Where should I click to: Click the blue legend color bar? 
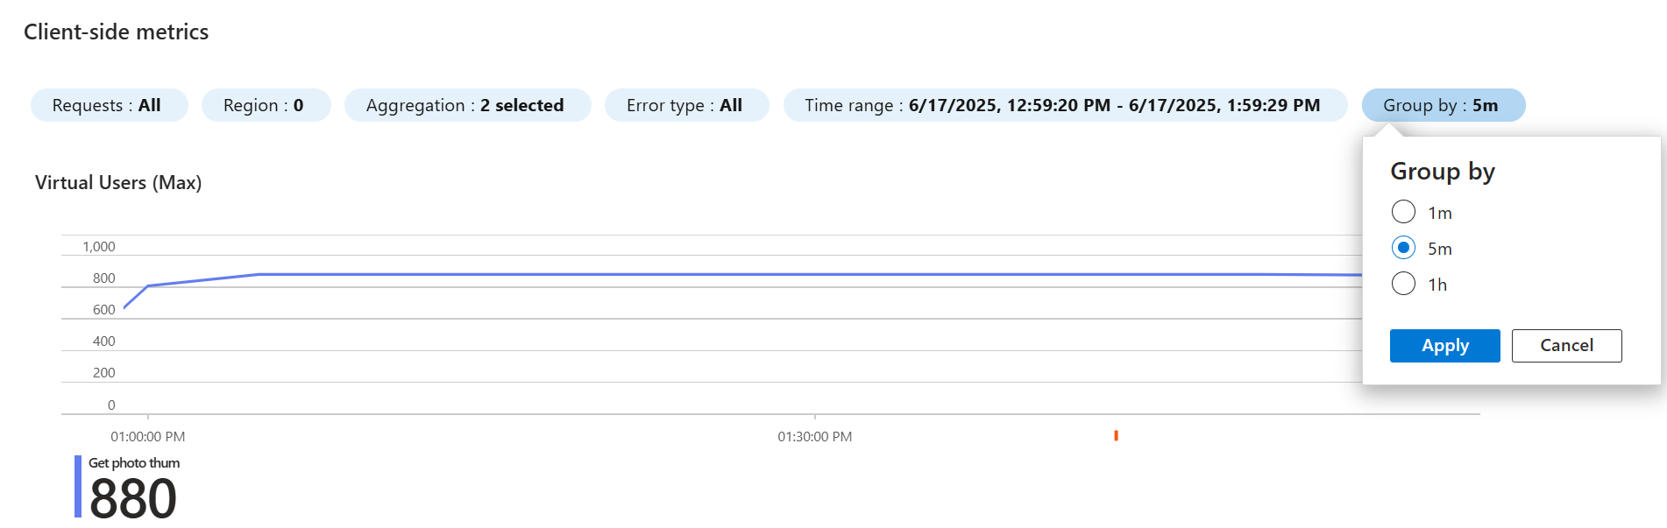[78, 486]
